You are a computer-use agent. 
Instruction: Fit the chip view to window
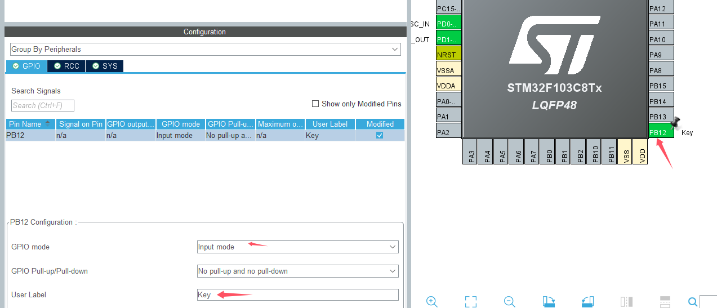[x=471, y=301]
